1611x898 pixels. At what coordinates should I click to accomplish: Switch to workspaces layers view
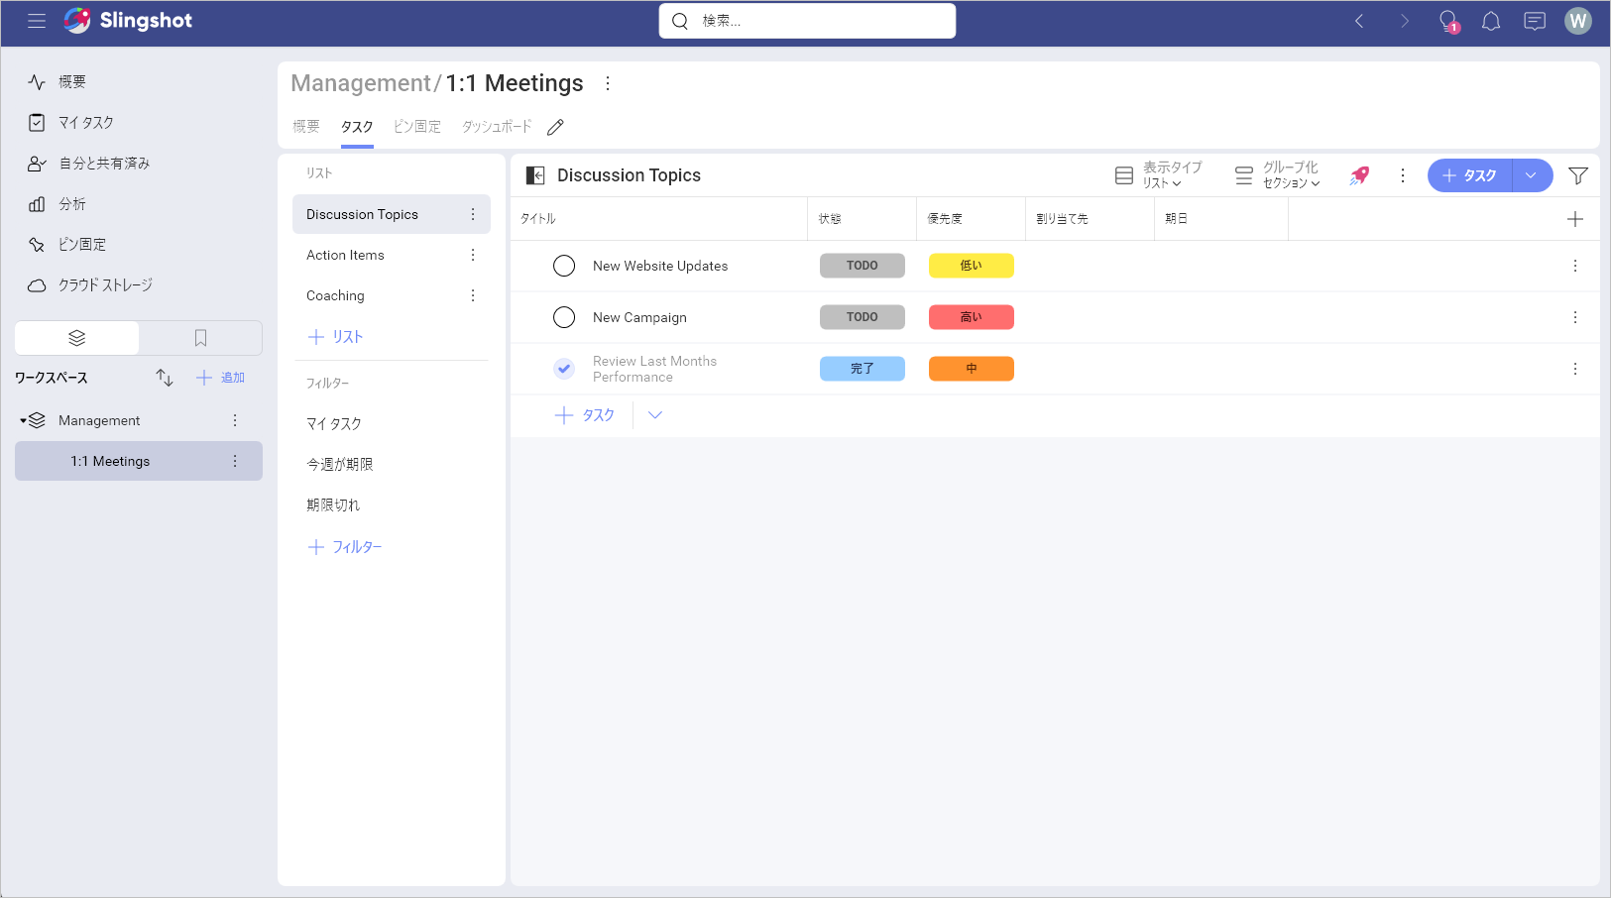coord(77,338)
